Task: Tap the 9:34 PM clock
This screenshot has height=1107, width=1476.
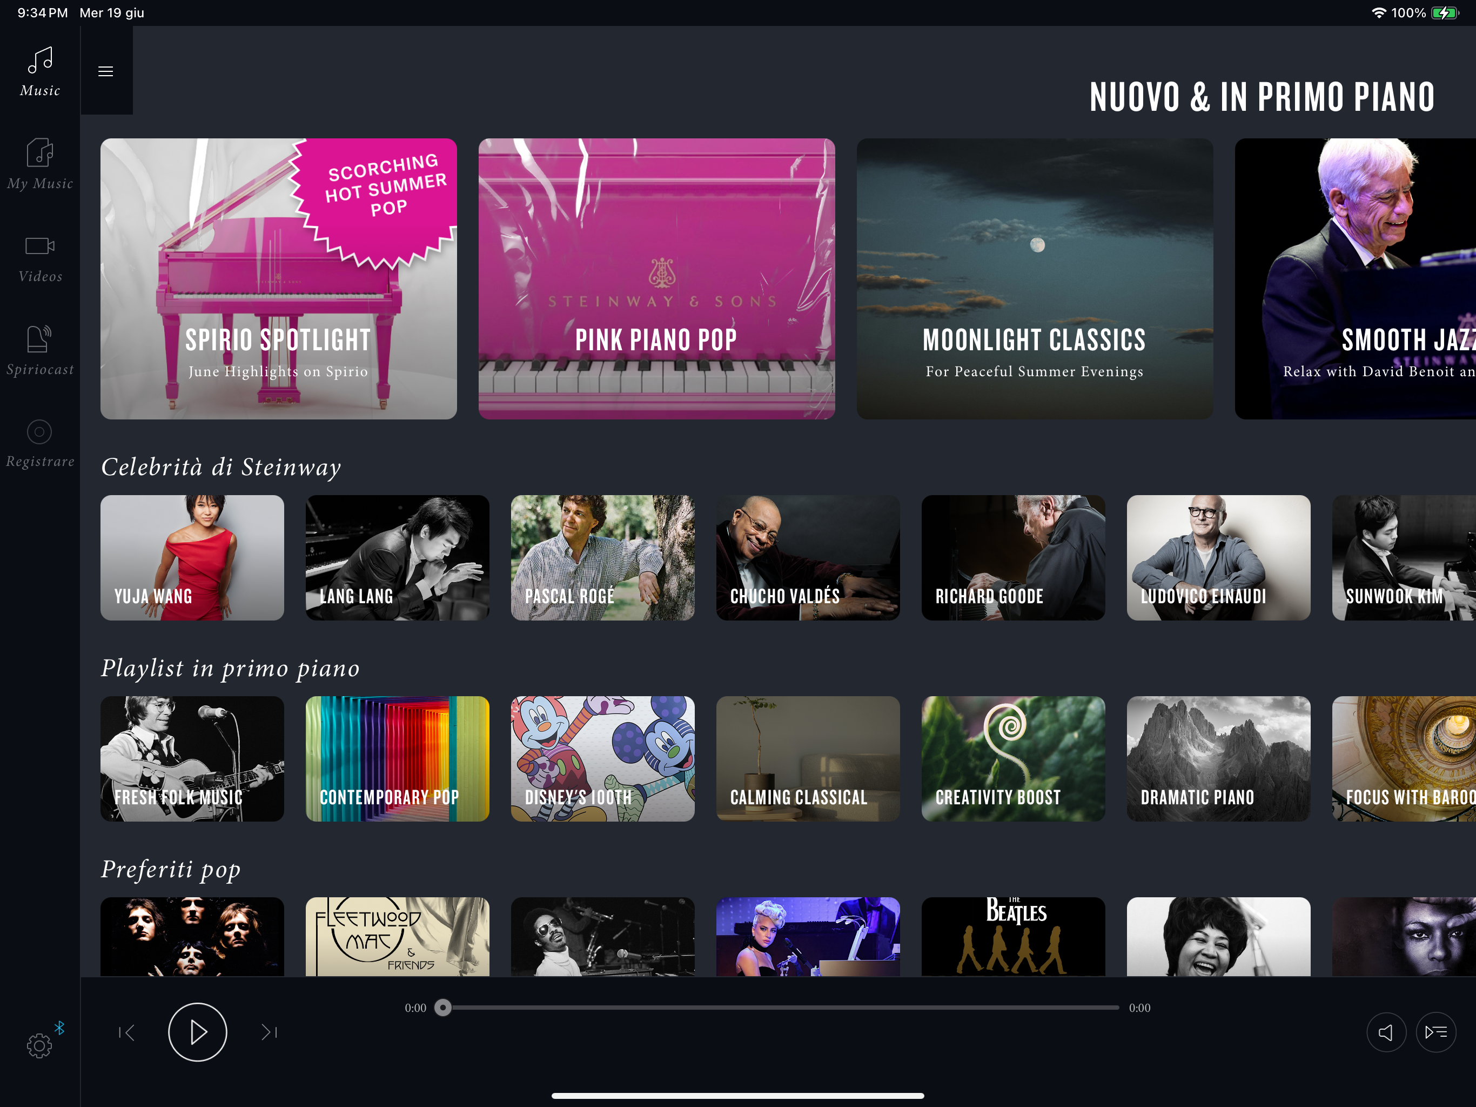Action: (43, 12)
